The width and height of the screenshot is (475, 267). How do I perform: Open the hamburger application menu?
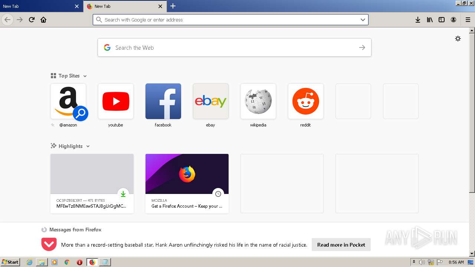(468, 20)
